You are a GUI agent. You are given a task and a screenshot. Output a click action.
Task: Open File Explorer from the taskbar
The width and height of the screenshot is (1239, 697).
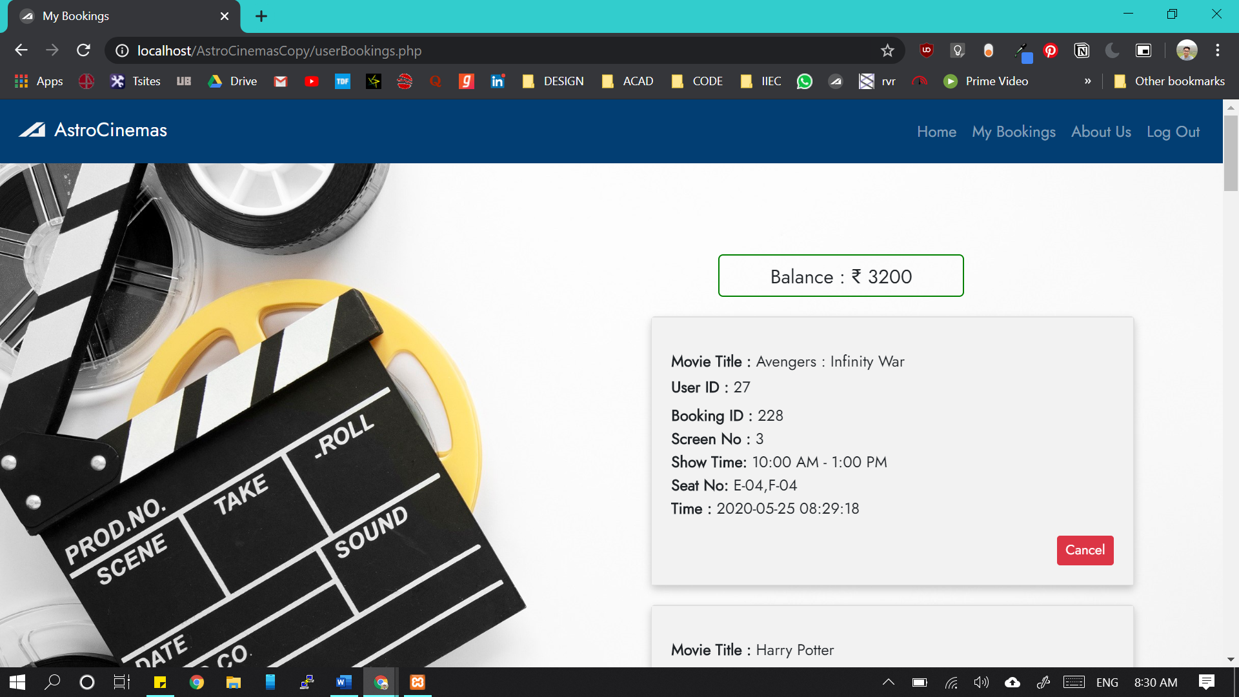(234, 682)
